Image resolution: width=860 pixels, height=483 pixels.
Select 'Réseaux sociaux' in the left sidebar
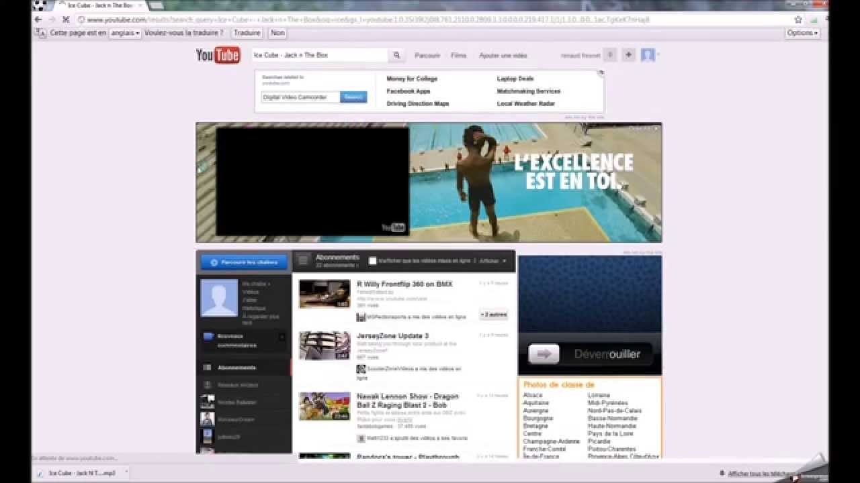point(238,385)
